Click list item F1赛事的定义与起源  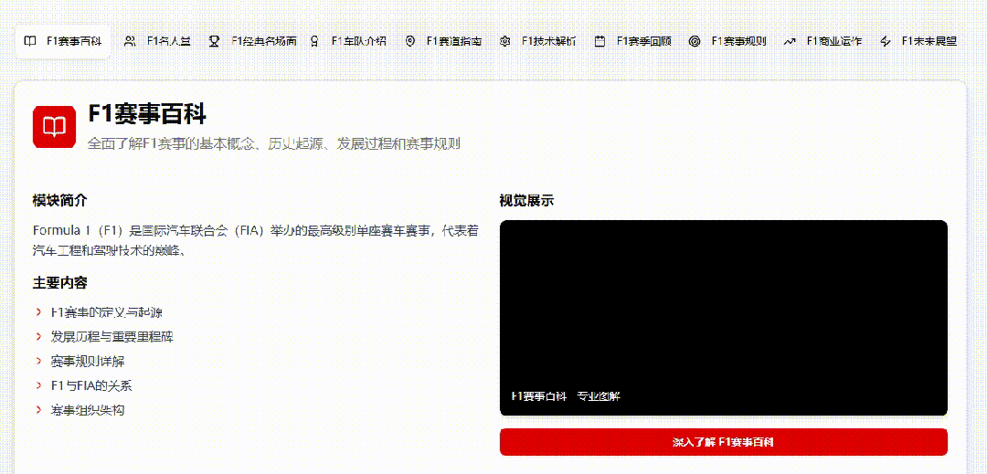pos(108,311)
